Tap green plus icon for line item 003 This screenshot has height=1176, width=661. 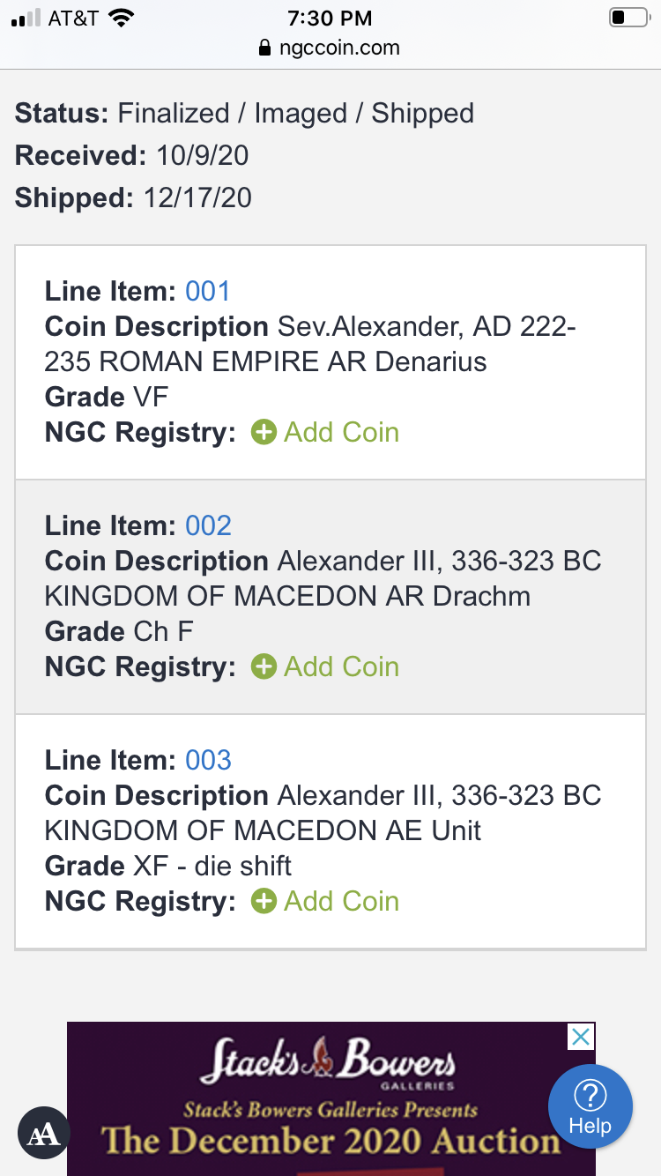coord(264,901)
